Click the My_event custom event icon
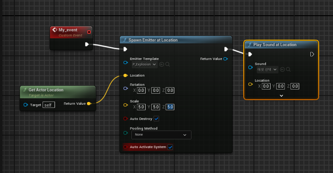The height and width of the screenshot is (173, 333). click(x=55, y=30)
